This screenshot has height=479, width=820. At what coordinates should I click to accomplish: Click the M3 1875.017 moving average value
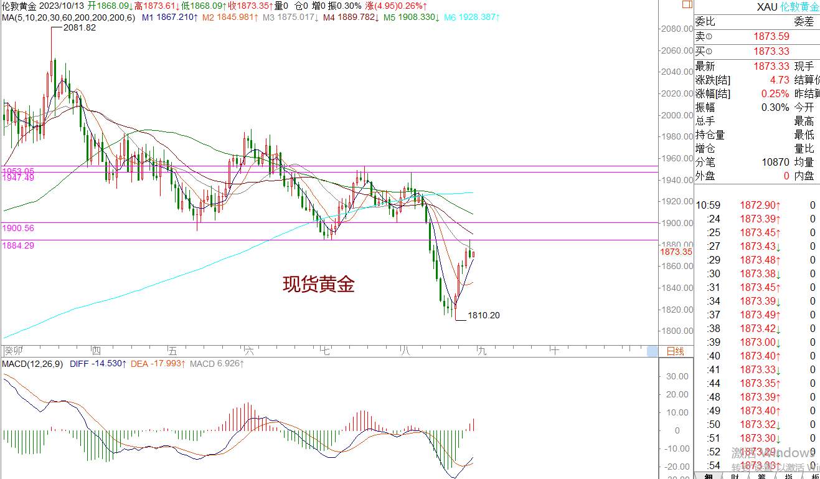[290, 17]
